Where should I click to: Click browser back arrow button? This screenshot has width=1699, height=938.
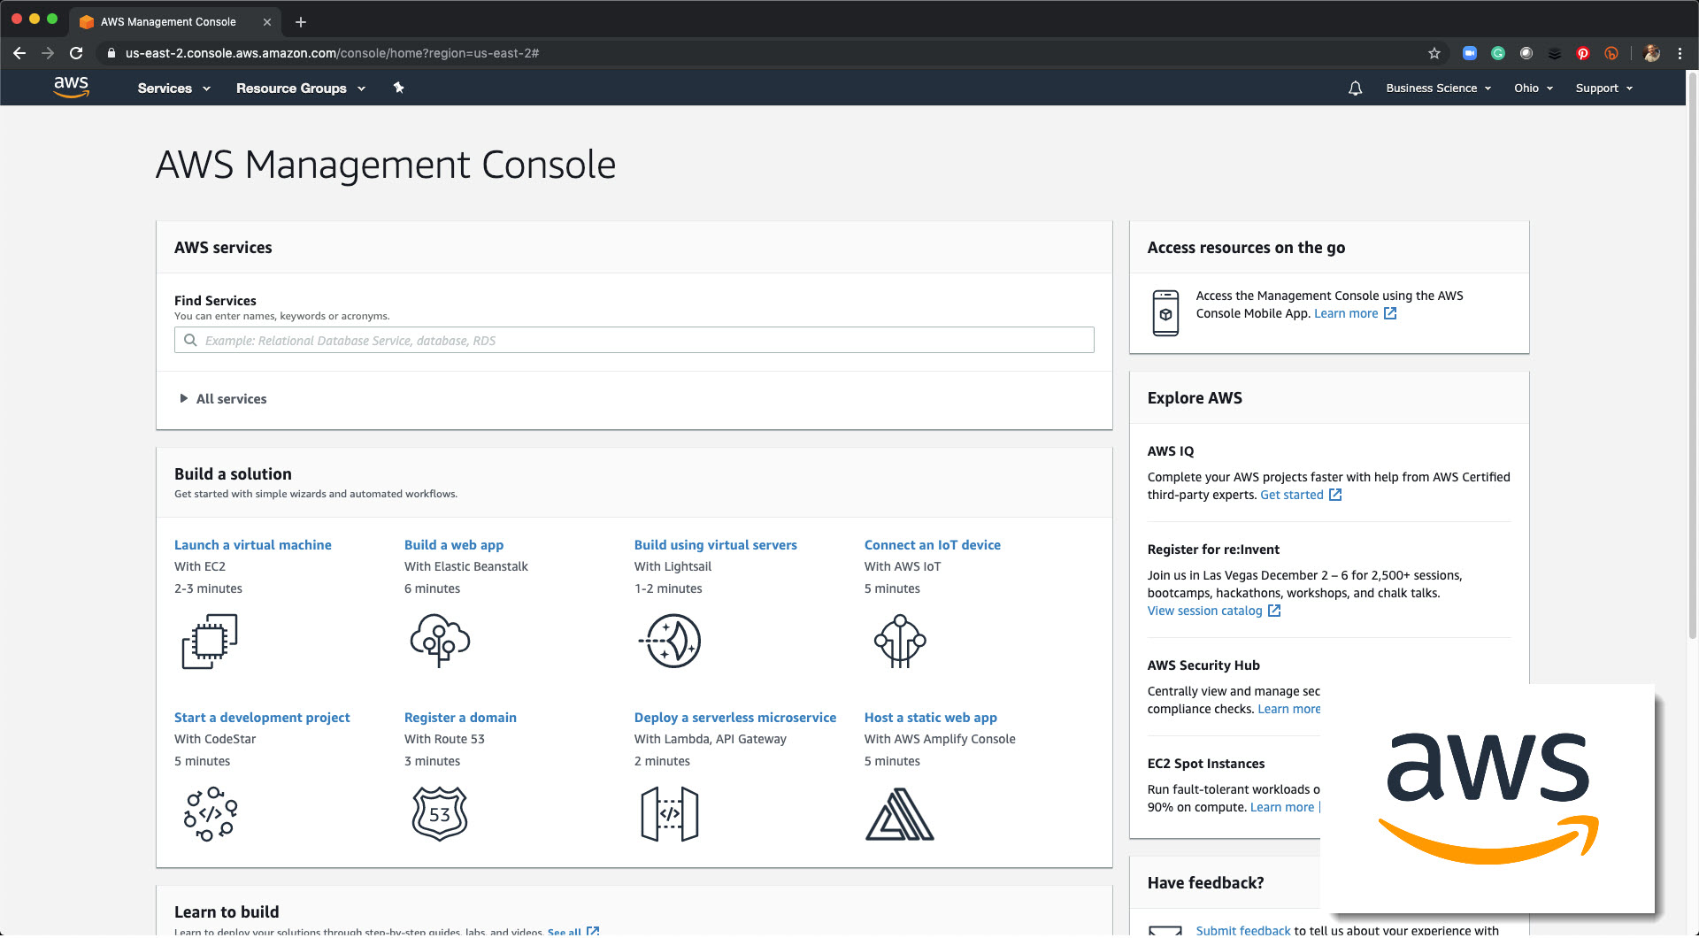(x=19, y=53)
